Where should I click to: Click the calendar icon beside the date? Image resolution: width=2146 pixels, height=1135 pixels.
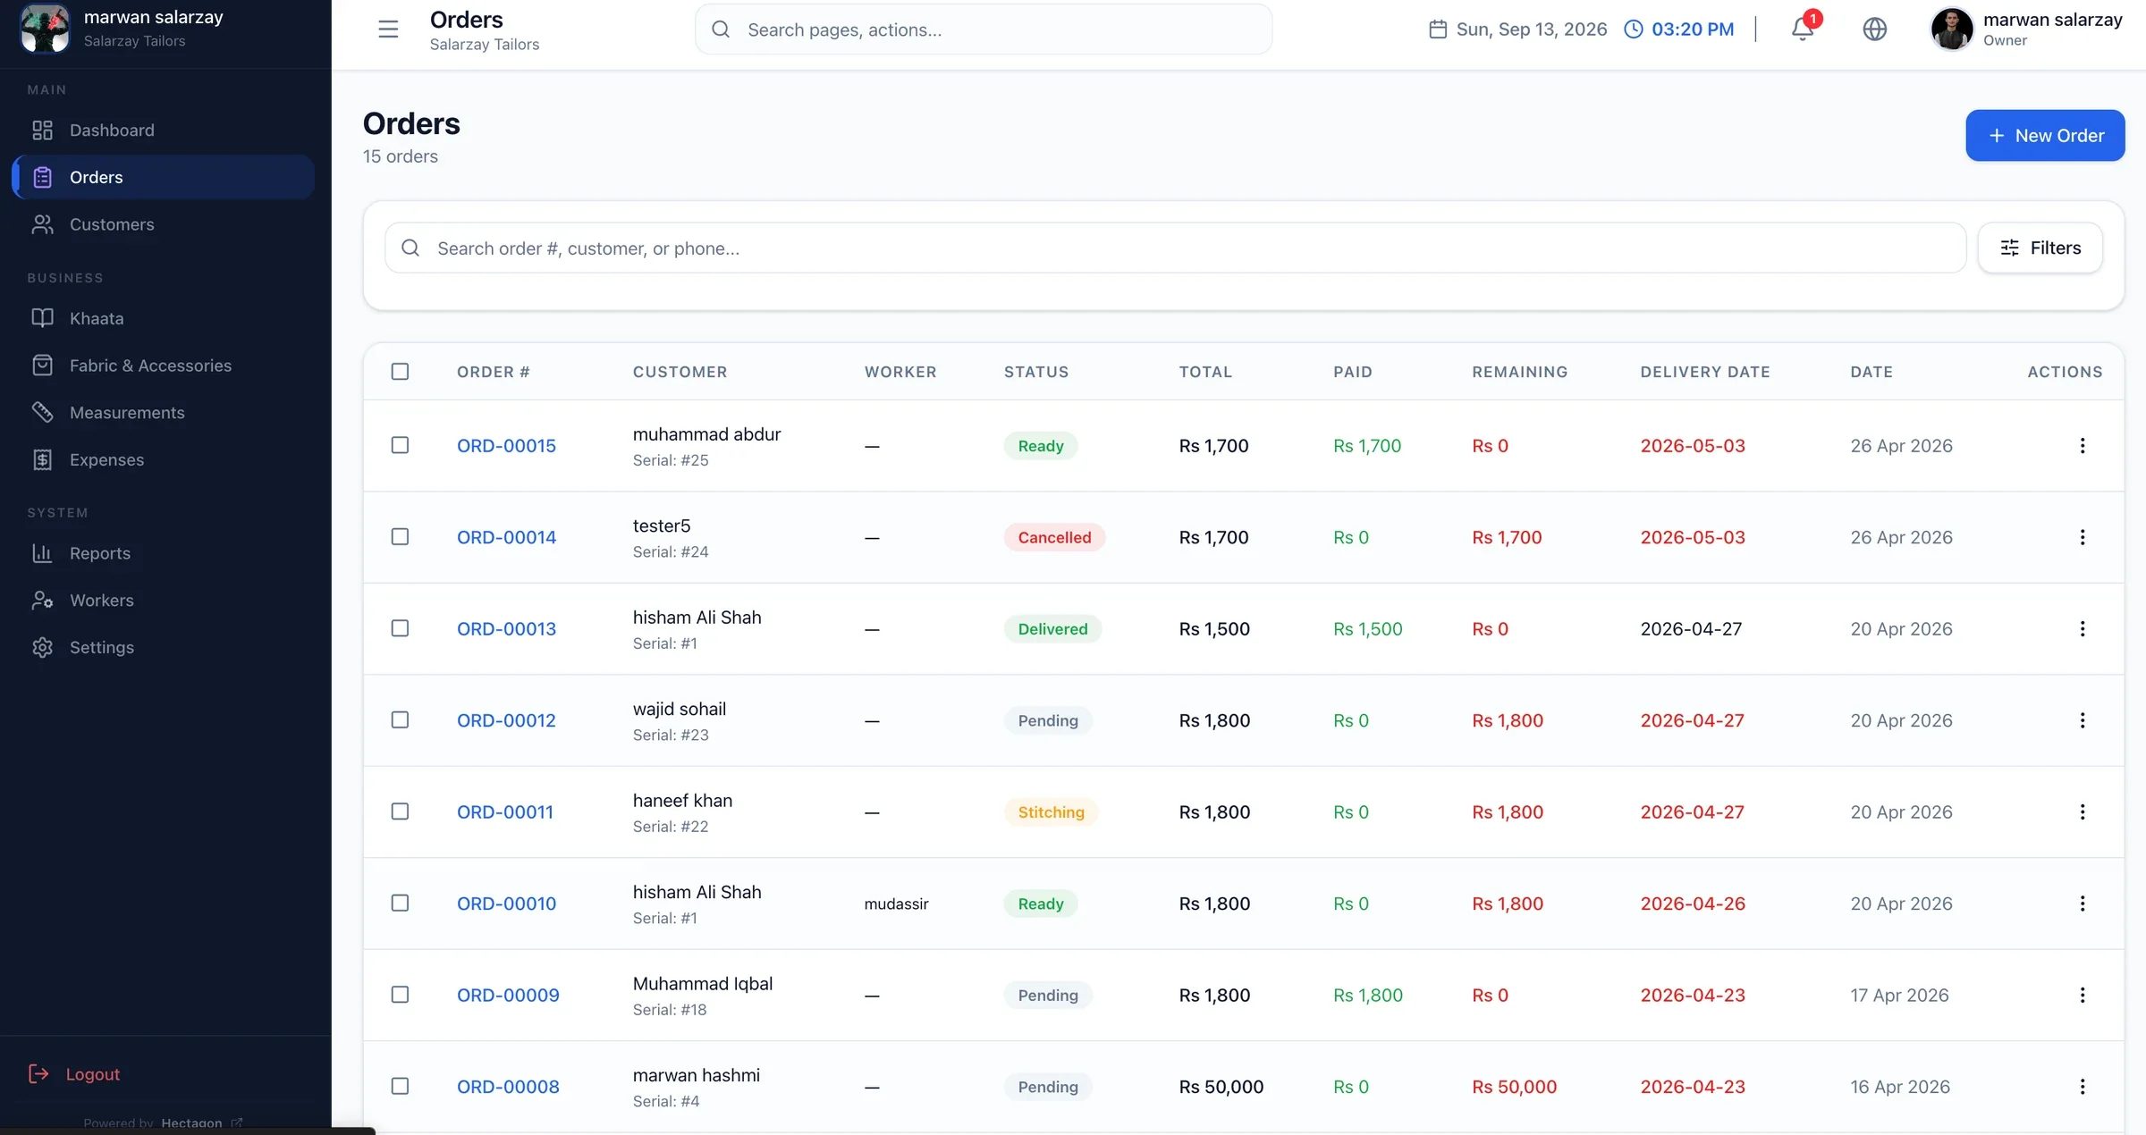tap(1438, 29)
